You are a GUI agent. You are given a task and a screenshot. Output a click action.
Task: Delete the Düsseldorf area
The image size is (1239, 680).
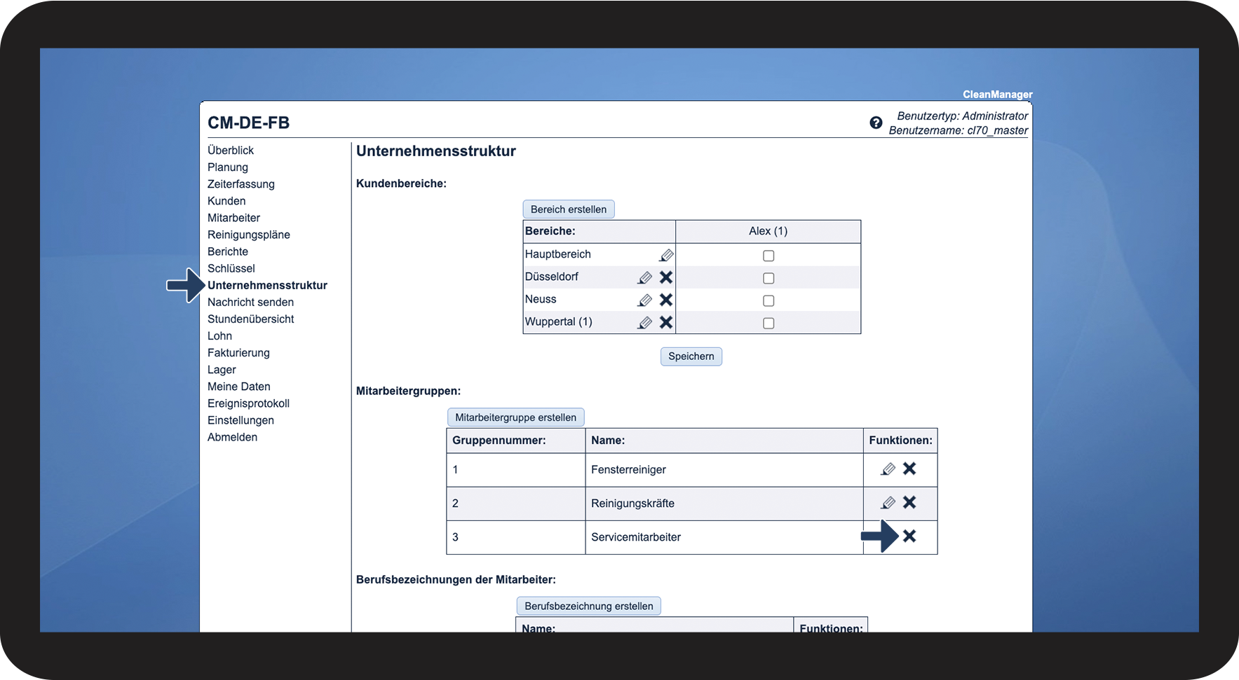click(x=666, y=277)
